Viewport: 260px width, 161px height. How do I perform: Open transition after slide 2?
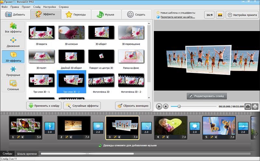98,128
